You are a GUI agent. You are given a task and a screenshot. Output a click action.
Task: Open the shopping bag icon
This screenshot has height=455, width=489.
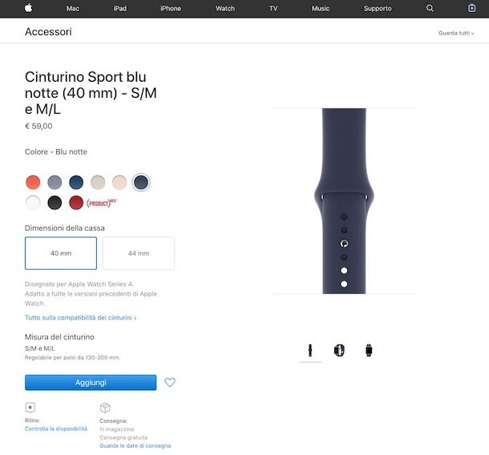(471, 8)
